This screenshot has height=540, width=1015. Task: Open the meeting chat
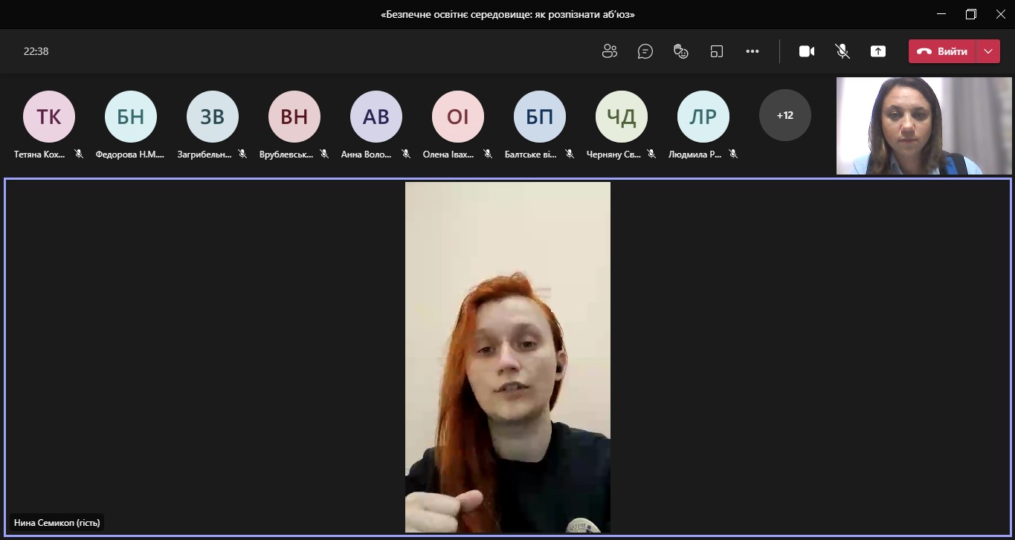pos(645,51)
